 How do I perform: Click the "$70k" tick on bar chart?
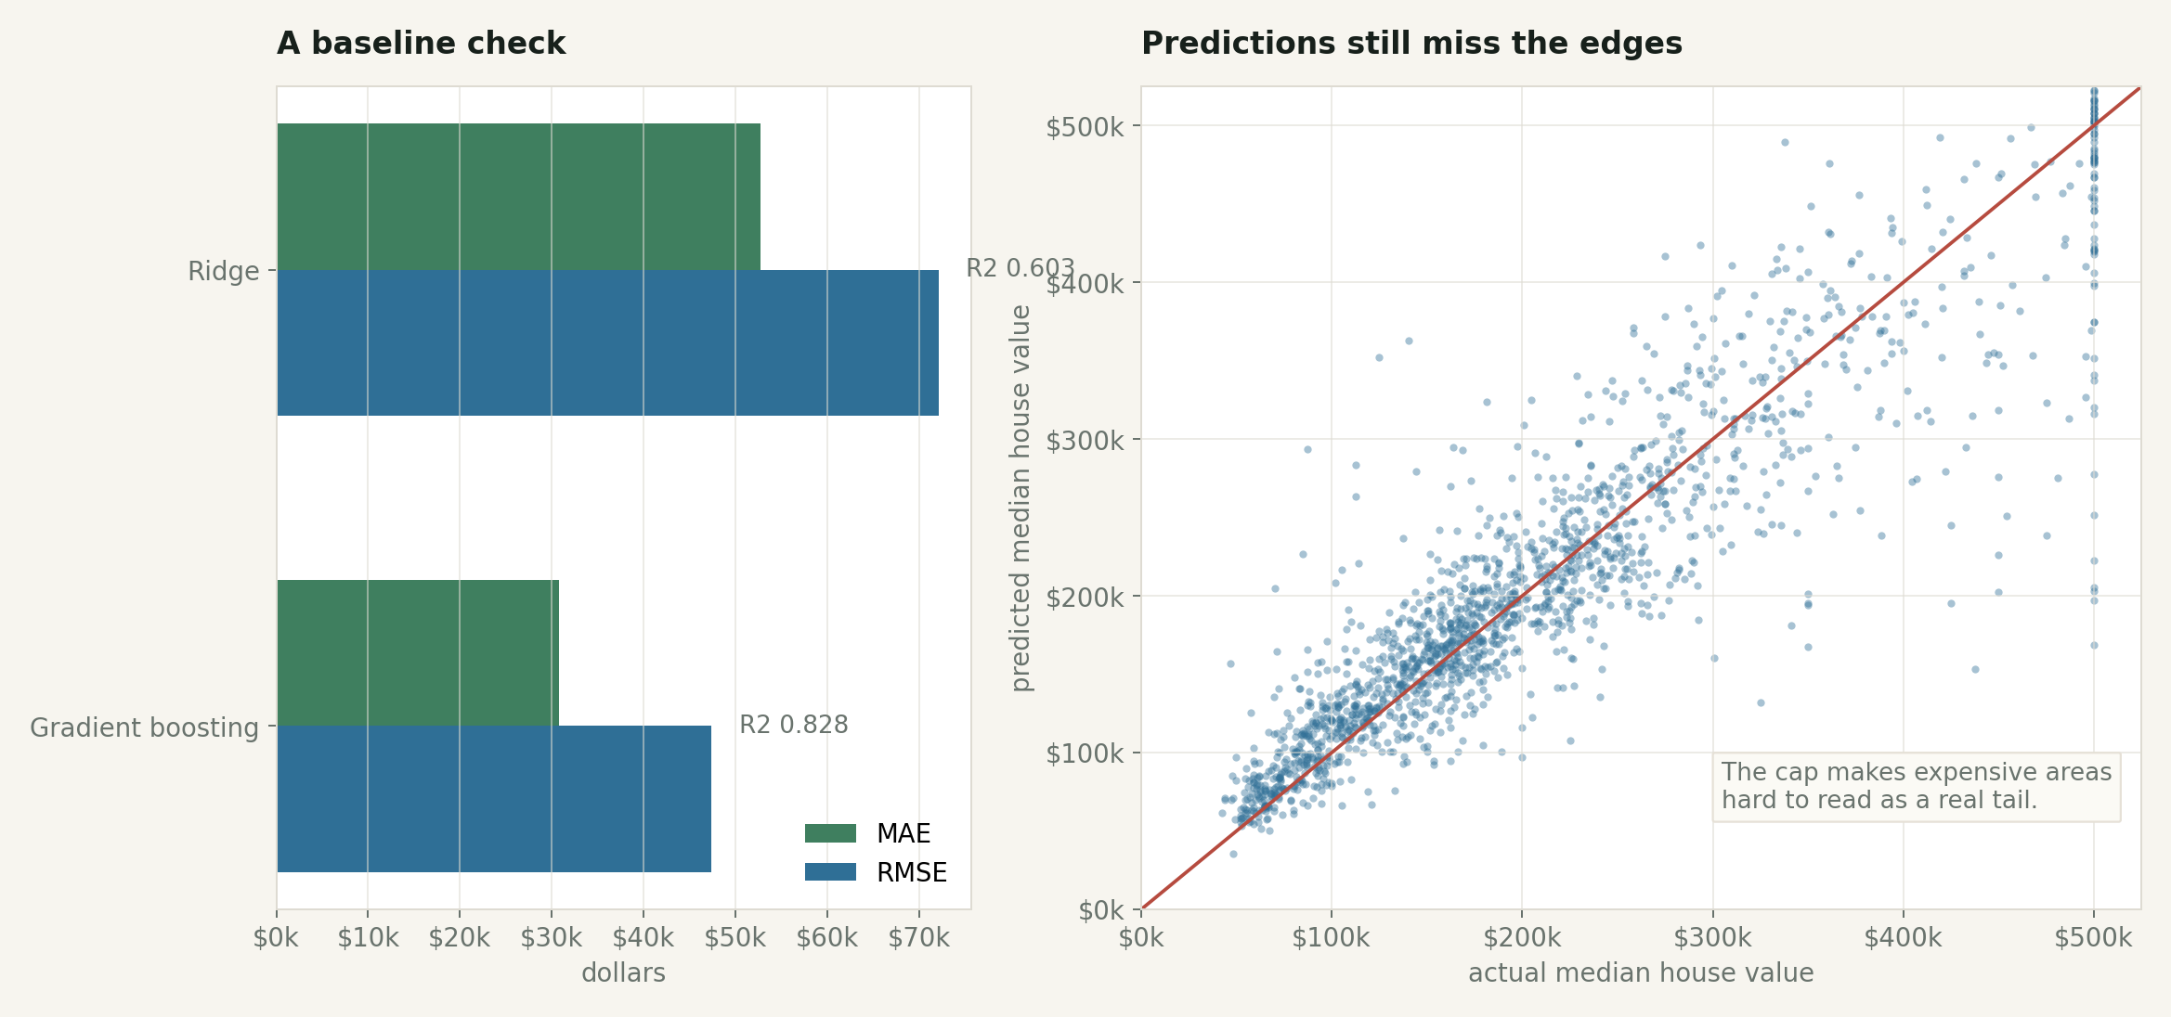coord(918,937)
